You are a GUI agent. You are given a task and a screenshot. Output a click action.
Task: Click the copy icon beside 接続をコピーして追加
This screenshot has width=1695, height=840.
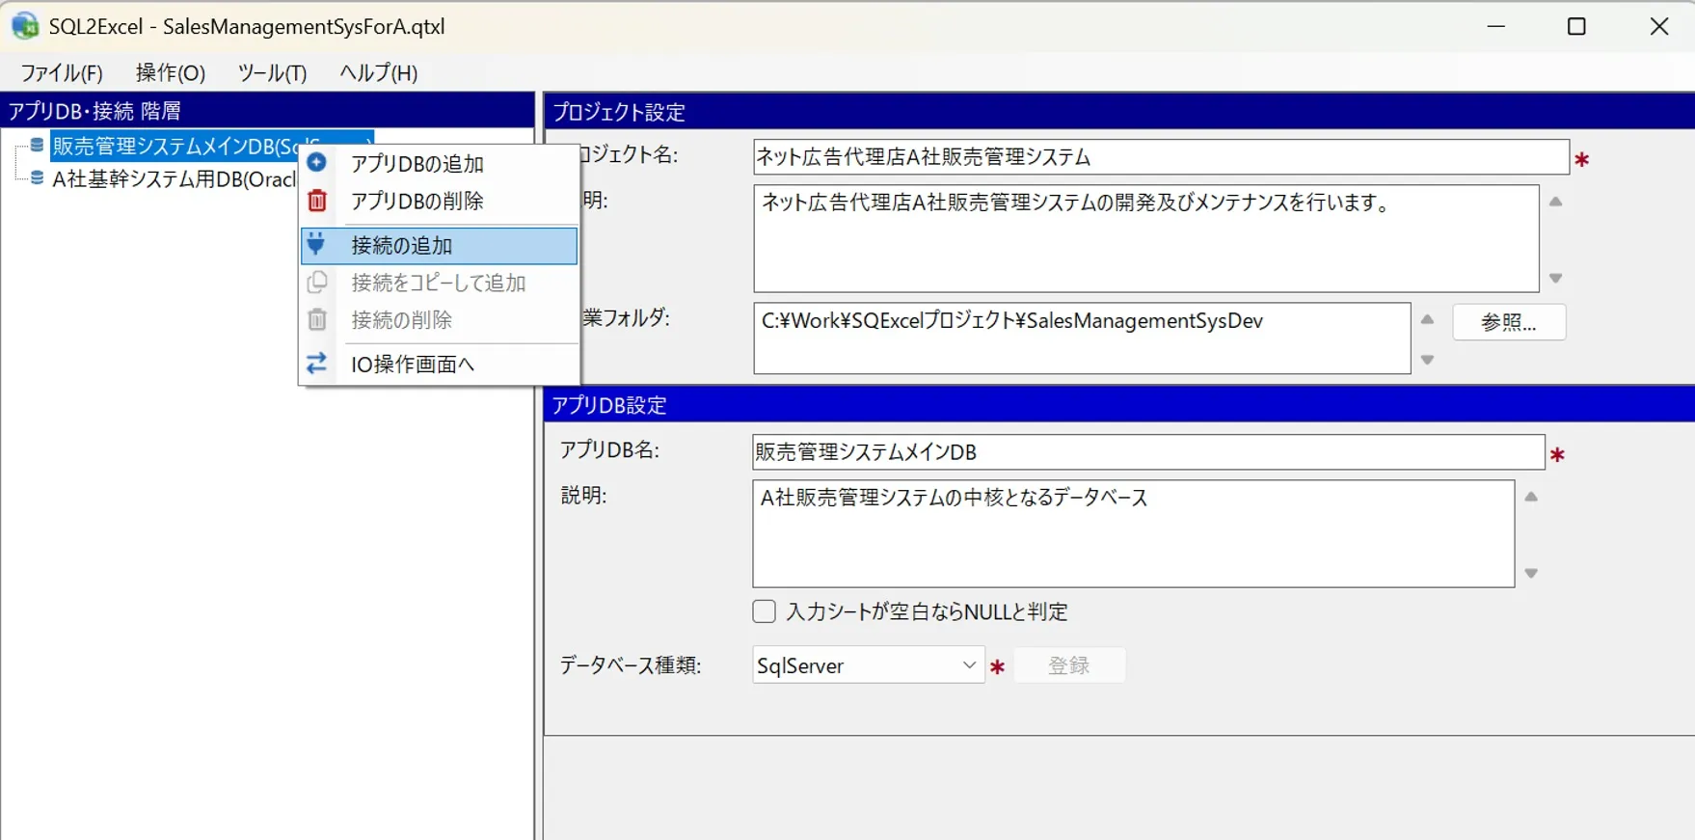tap(316, 282)
